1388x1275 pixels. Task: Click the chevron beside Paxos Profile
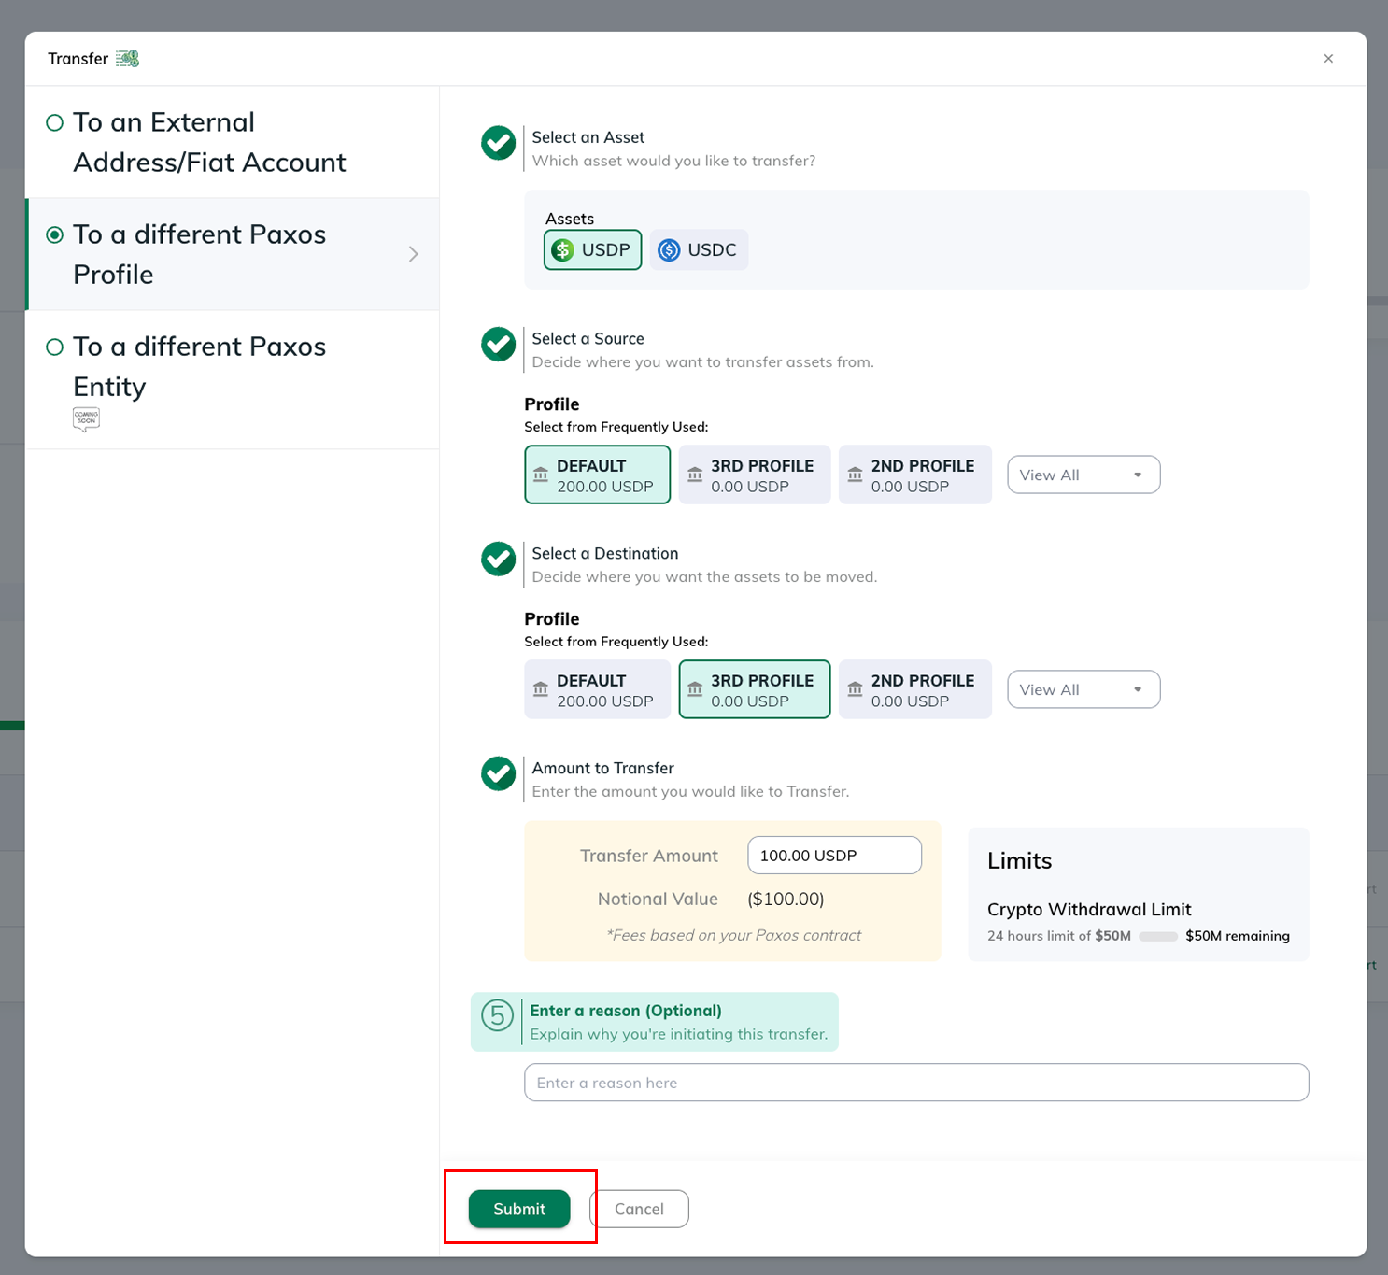coord(414,254)
